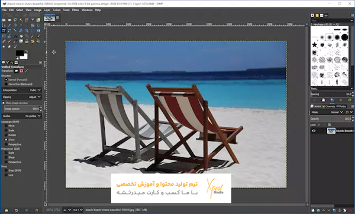
Task: Click the black foreground color swatch
Action: [x=20, y=53]
